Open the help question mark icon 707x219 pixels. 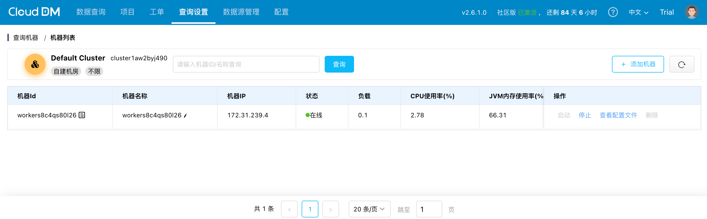[612, 12]
